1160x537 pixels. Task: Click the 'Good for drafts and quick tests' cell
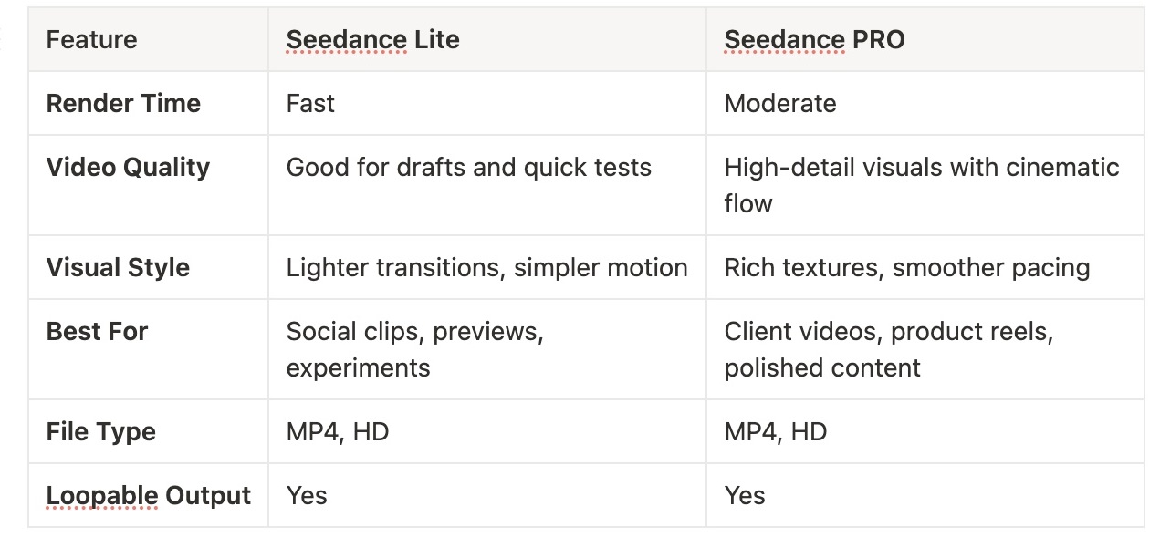[487, 186]
